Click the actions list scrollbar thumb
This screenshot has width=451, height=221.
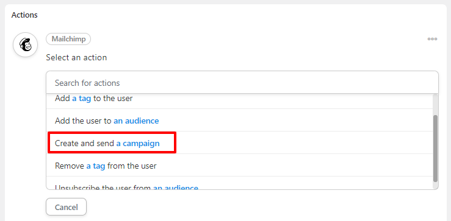436,149
